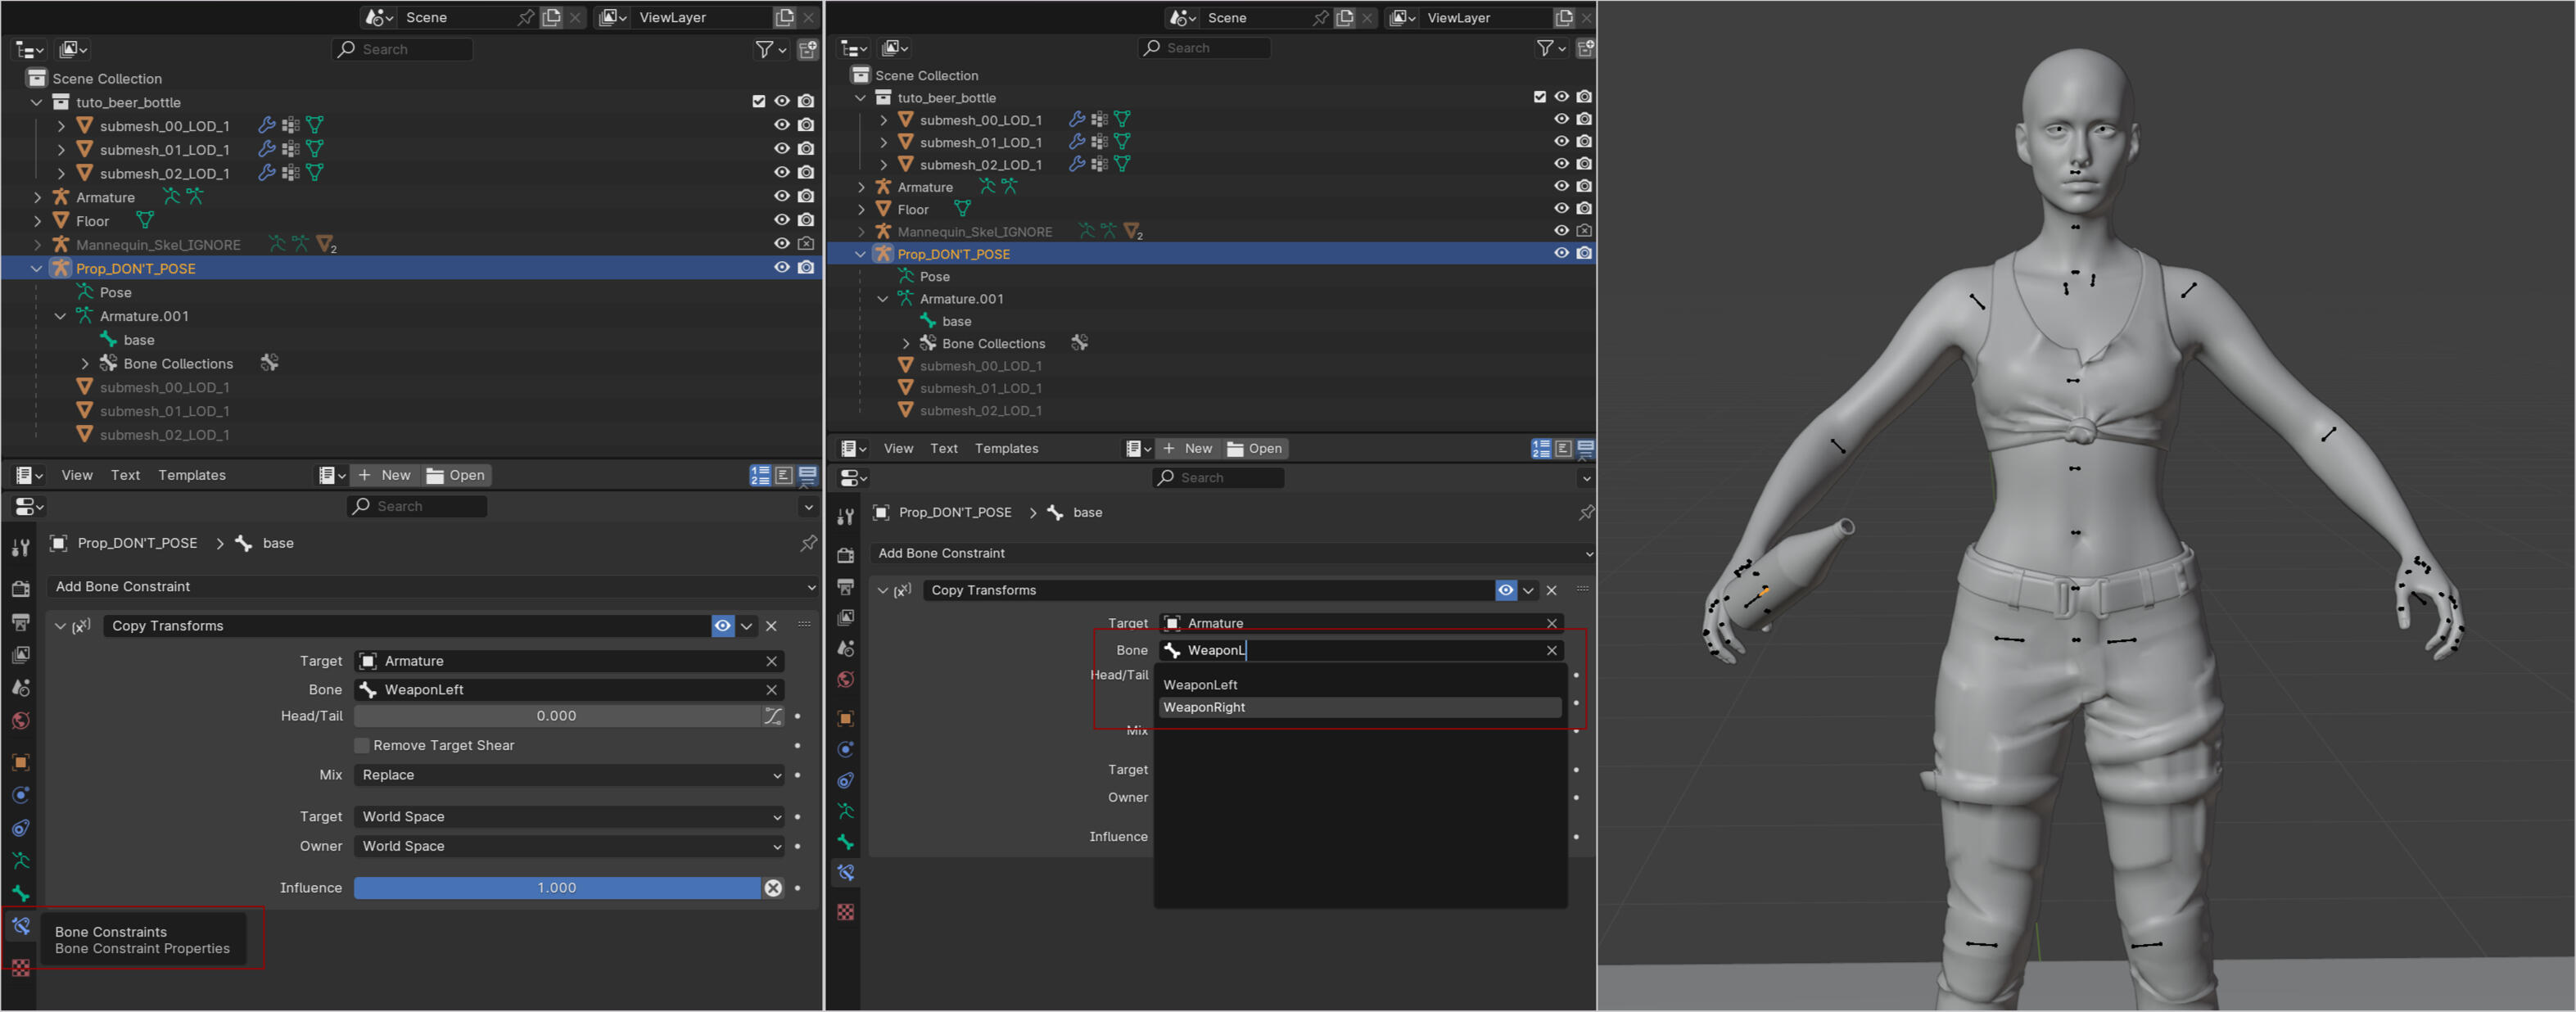This screenshot has width=2576, height=1012.
Task: Open the Bone properties tab icon
Action: click(21, 893)
